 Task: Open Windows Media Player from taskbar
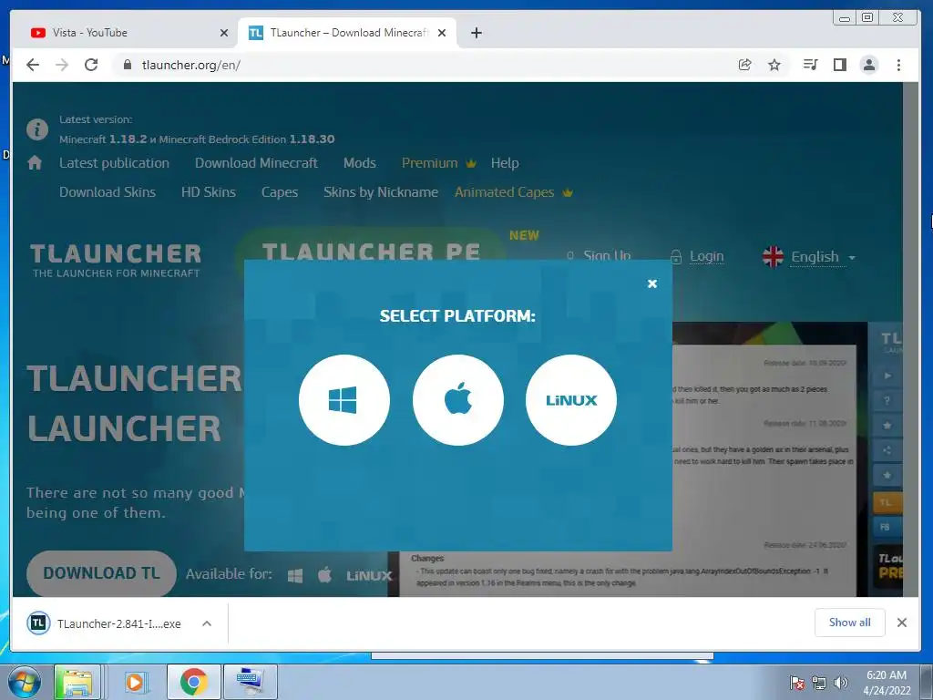(x=136, y=682)
